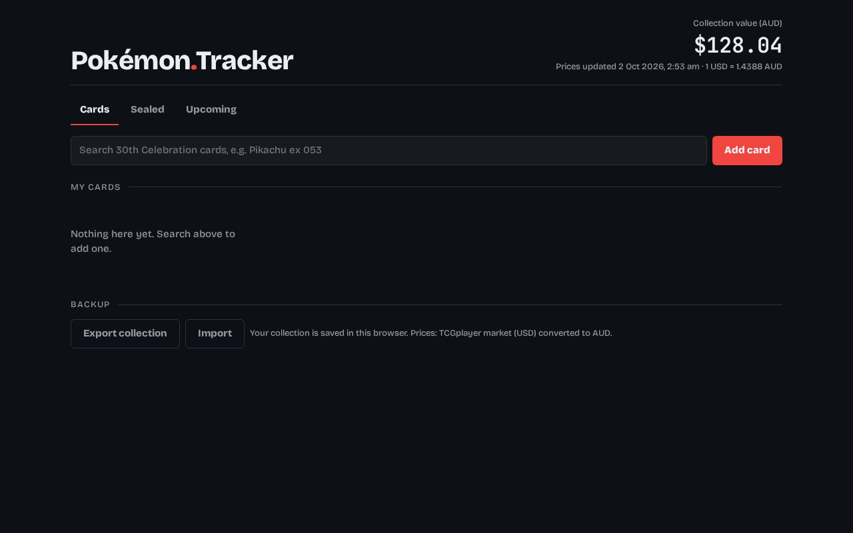Click the Pokémon.Tracker logo title
The width and height of the screenshot is (853, 533).
tap(182, 61)
